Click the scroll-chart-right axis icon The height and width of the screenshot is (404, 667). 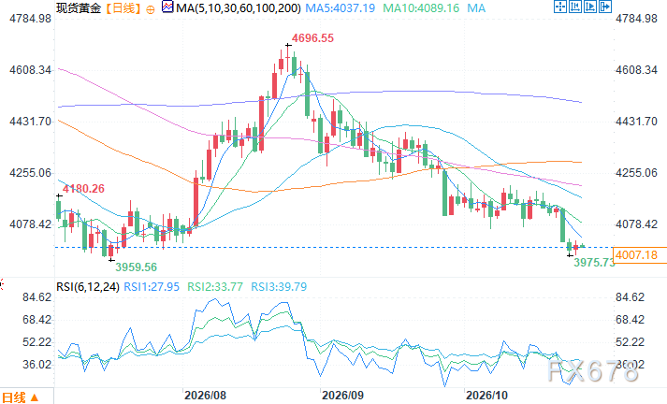pyautogui.click(x=590, y=7)
